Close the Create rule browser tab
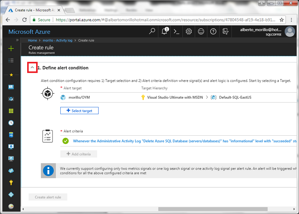The width and height of the screenshot is (299, 214). pyautogui.click(x=59, y=10)
